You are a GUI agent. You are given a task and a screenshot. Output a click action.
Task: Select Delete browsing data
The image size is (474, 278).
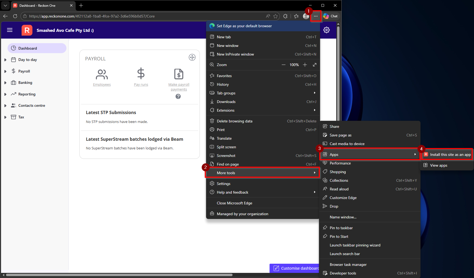click(x=263, y=121)
